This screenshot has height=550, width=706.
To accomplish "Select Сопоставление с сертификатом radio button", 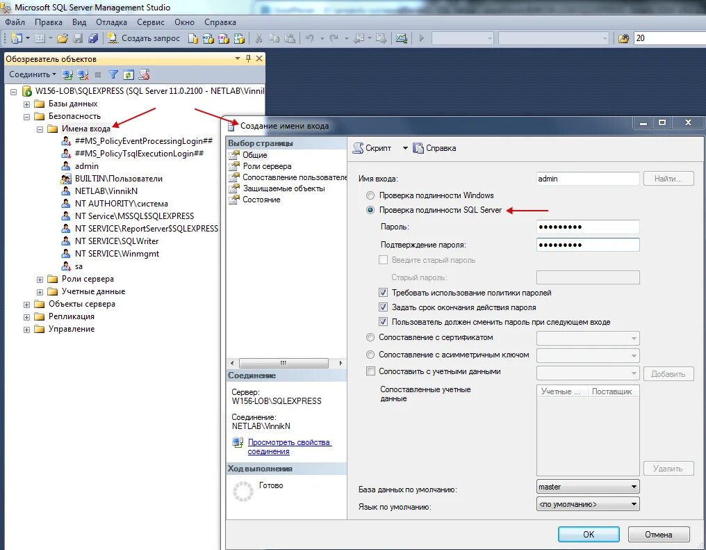I will [x=370, y=337].
